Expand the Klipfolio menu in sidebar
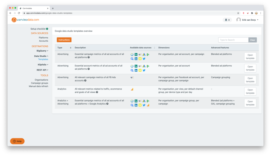 tap(43, 65)
